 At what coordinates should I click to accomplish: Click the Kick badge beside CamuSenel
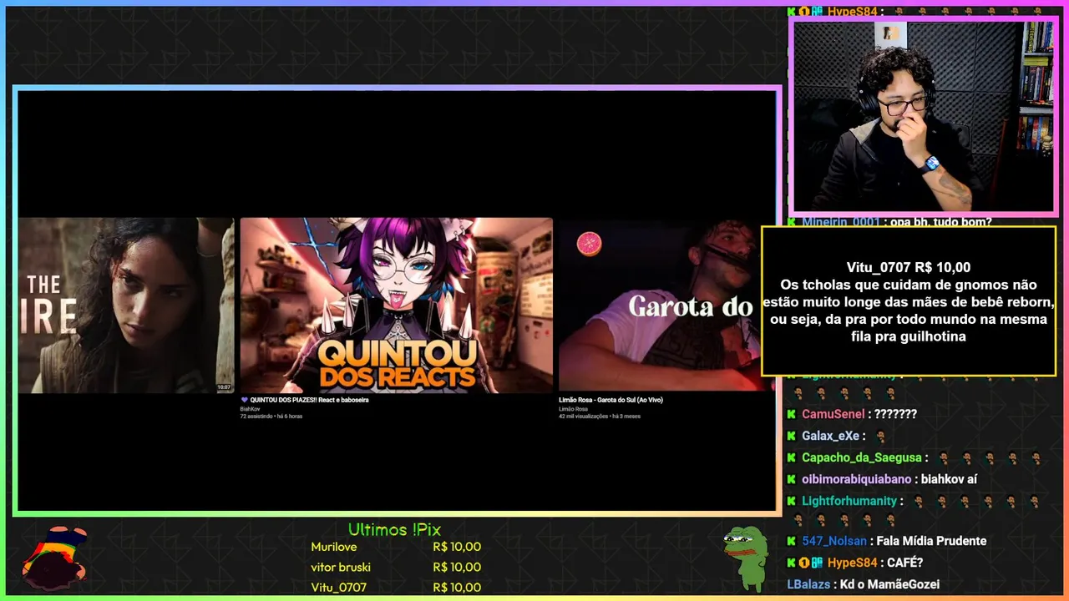[x=792, y=414]
